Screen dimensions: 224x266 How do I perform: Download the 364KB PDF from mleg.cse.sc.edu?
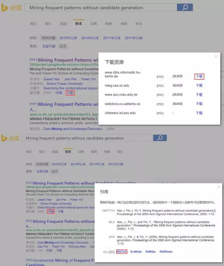[199, 86]
